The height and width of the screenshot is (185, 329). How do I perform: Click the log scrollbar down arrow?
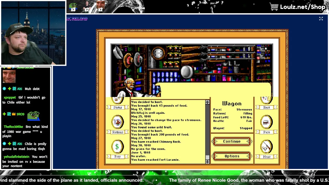(207, 162)
